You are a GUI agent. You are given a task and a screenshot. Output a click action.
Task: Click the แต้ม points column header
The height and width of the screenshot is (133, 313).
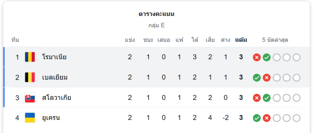241,40
